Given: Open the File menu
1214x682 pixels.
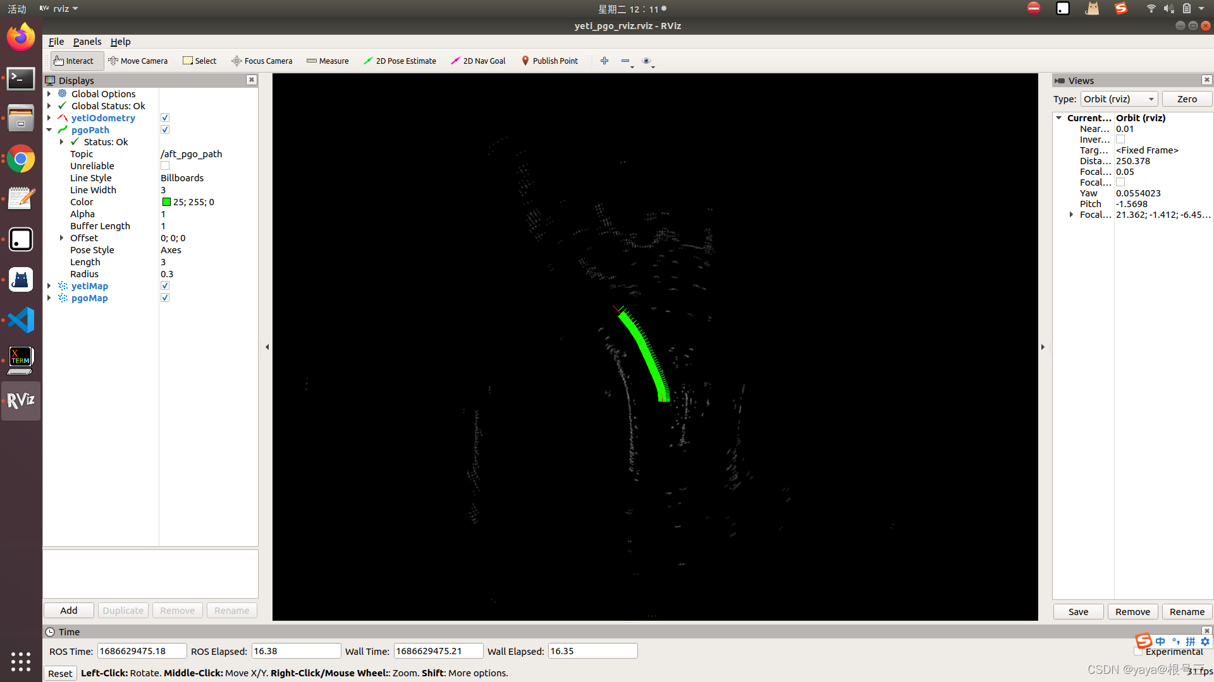Looking at the screenshot, I should (x=56, y=42).
